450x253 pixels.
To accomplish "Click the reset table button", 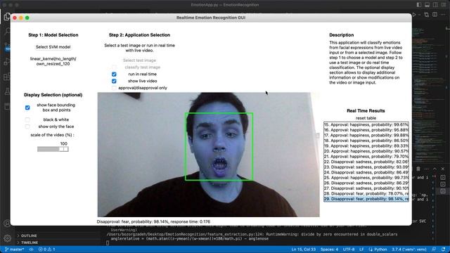I will click(x=366, y=118).
